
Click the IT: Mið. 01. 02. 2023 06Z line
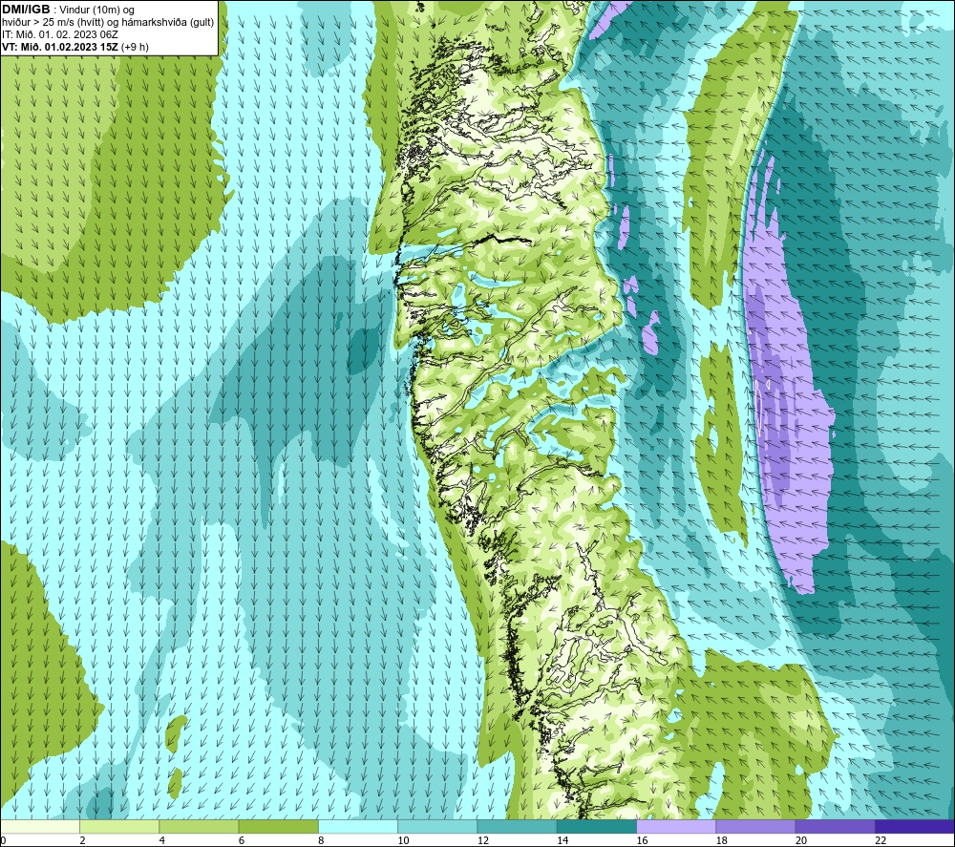click(60, 34)
